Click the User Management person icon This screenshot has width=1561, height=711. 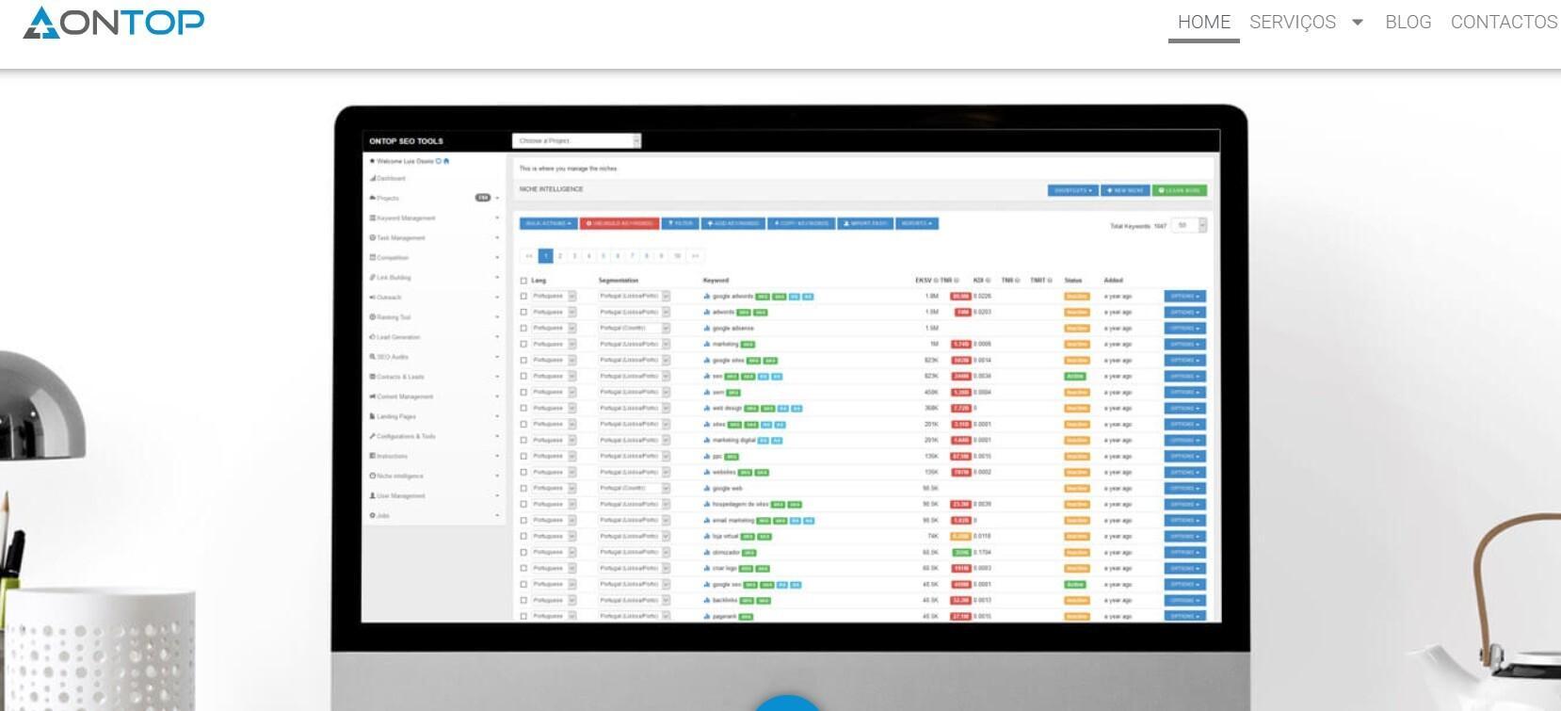pos(373,495)
